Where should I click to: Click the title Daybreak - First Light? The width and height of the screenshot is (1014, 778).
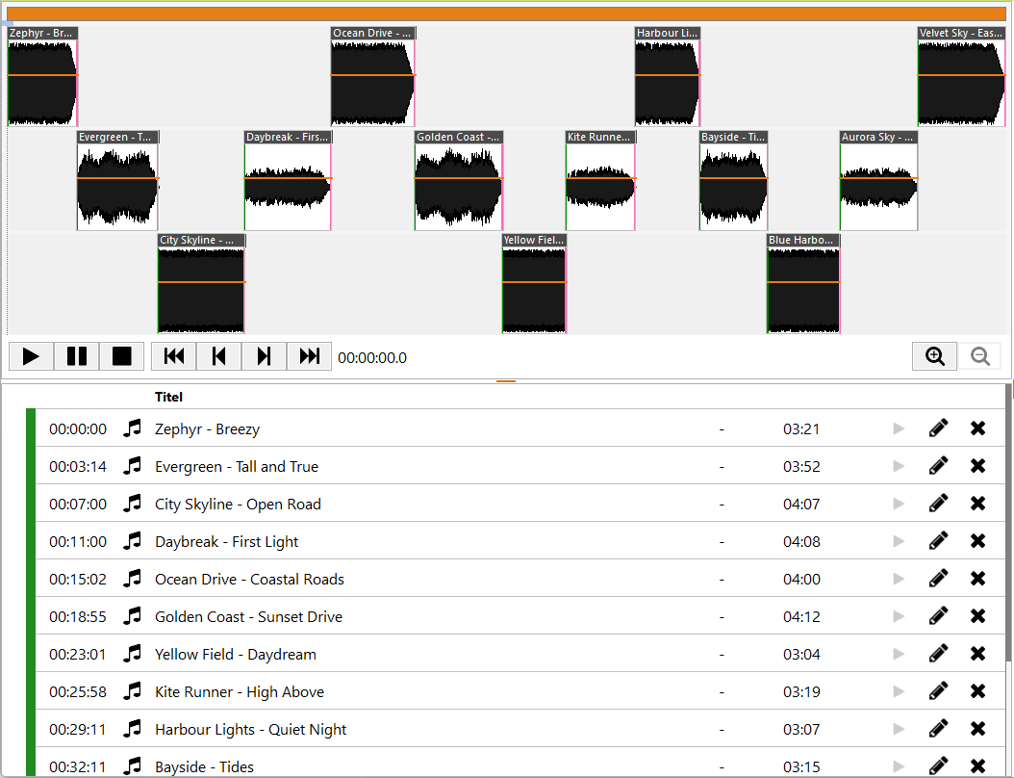[226, 542]
